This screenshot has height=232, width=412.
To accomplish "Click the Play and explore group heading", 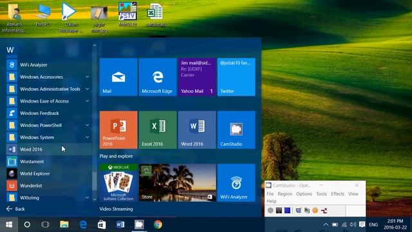I will click(116, 156).
